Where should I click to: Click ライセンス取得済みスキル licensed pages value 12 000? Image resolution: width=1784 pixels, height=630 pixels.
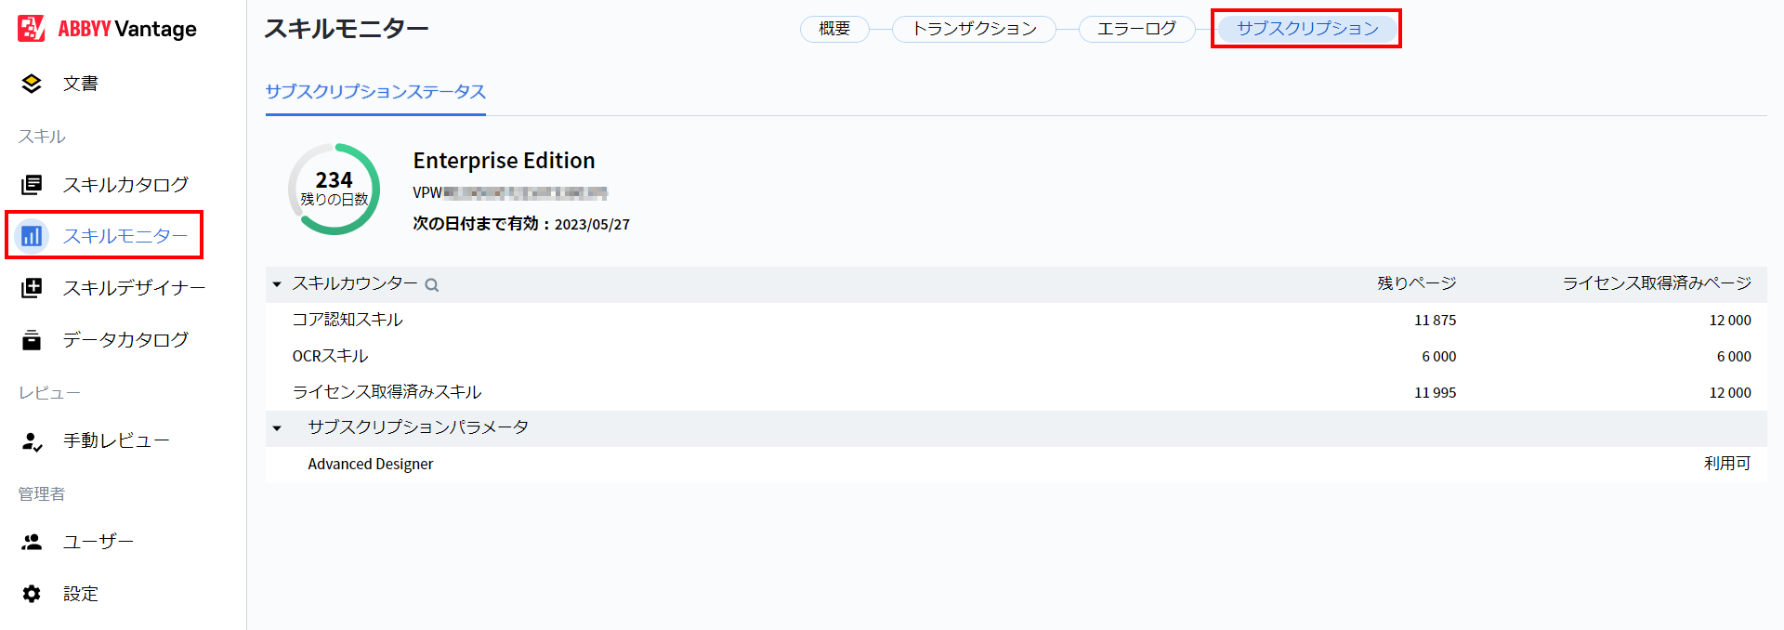(x=1730, y=393)
